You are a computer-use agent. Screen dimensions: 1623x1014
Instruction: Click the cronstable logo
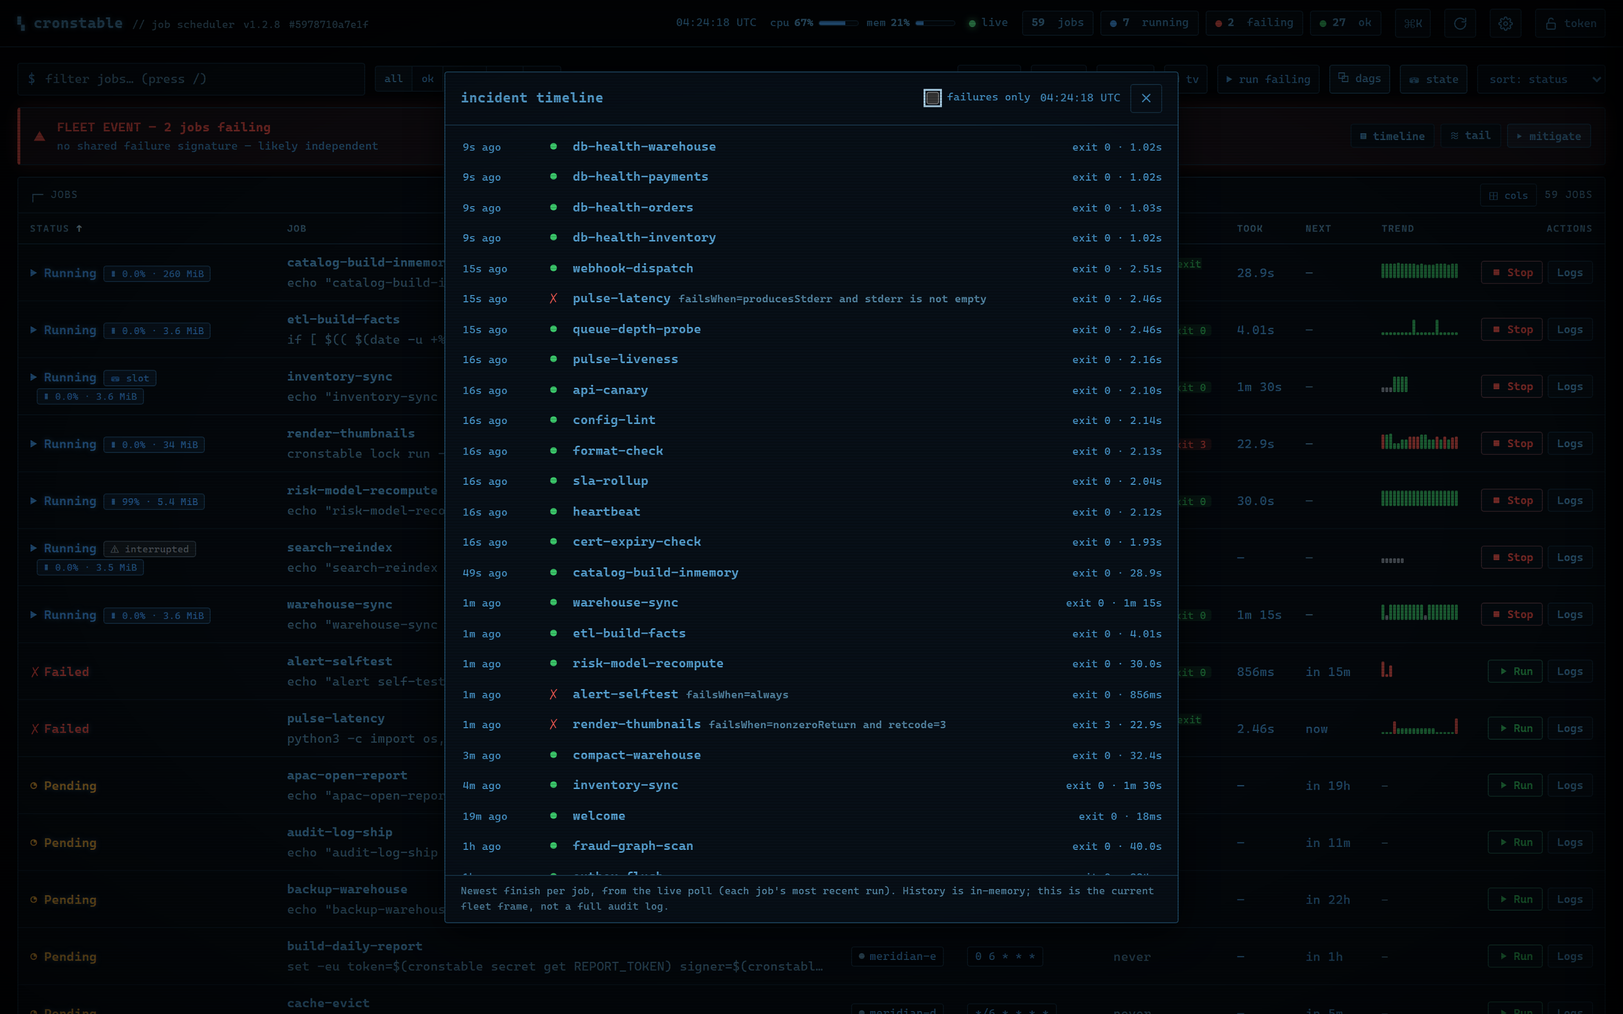coord(71,24)
